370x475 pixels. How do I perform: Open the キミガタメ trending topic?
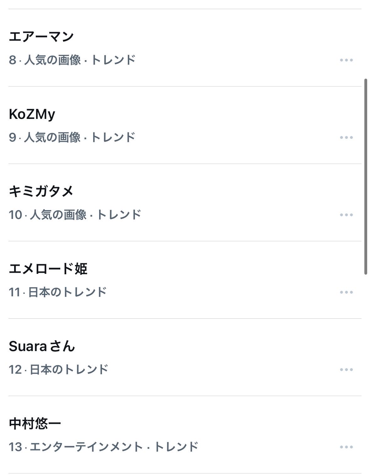point(41,191)
